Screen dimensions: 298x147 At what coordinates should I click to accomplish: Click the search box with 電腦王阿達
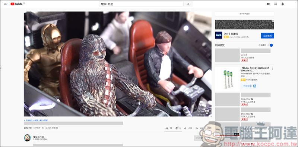[x=141, y=4]
